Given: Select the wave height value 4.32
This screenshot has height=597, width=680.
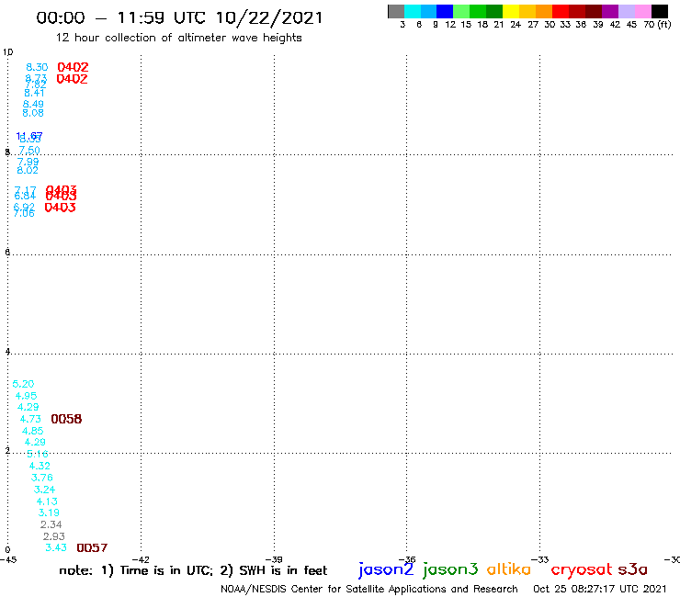Looking at the screenshot, I should tap(40, 466).
